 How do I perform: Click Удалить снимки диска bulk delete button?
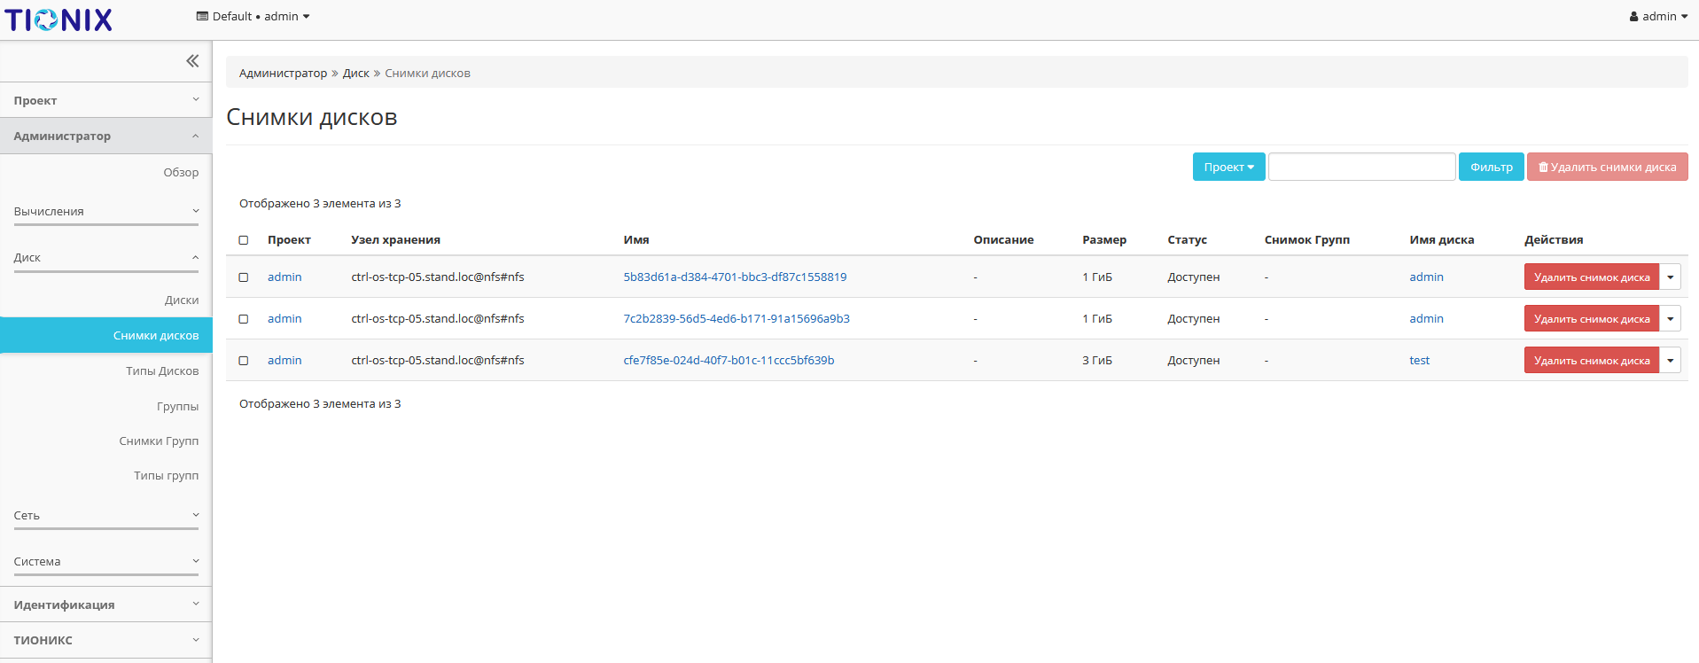pyautogui.click(x=1607, y=167)
